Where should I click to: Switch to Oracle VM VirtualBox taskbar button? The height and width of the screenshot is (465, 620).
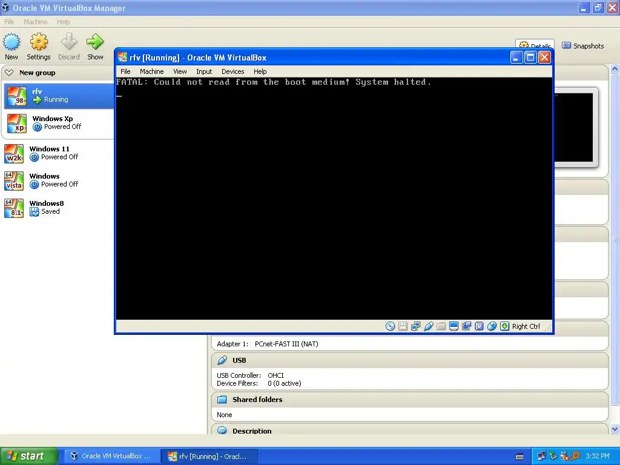click(x=112, y=457)
